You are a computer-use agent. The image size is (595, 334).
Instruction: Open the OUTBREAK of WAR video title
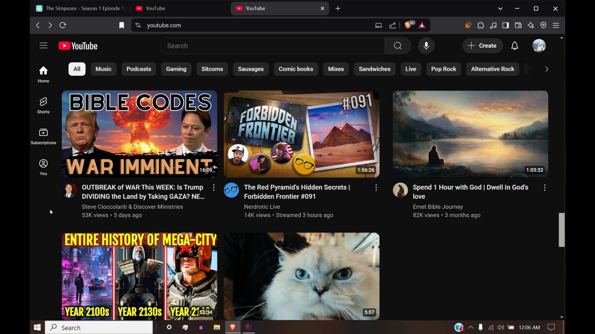[143, 192]
